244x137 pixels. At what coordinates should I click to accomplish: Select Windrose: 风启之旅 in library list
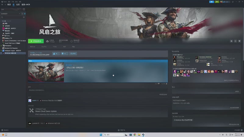pos(13,53)
